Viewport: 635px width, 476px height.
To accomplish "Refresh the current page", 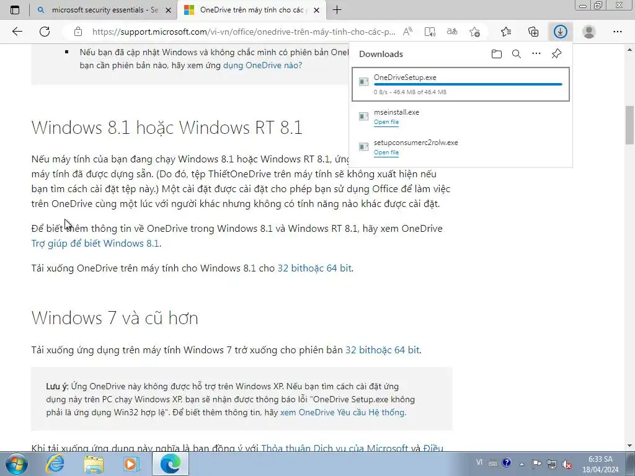I will pyautogui.click(x=45, y=32).
